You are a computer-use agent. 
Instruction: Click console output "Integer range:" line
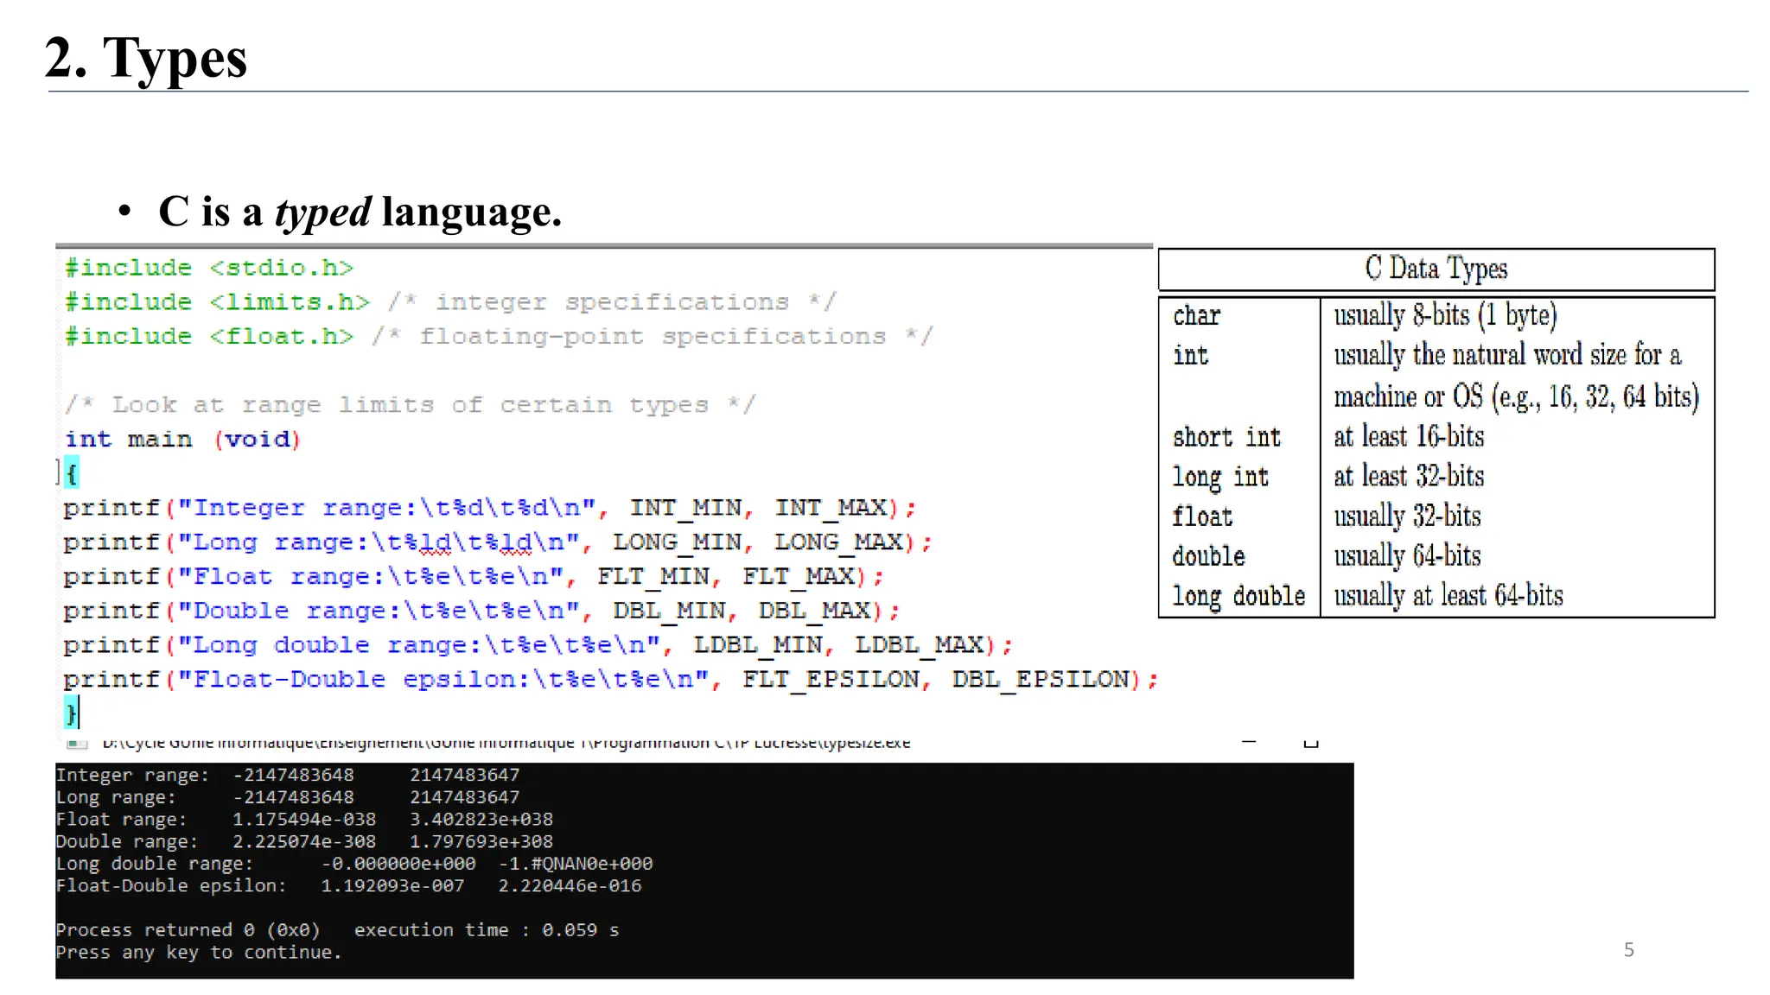(x=288, y=775)
